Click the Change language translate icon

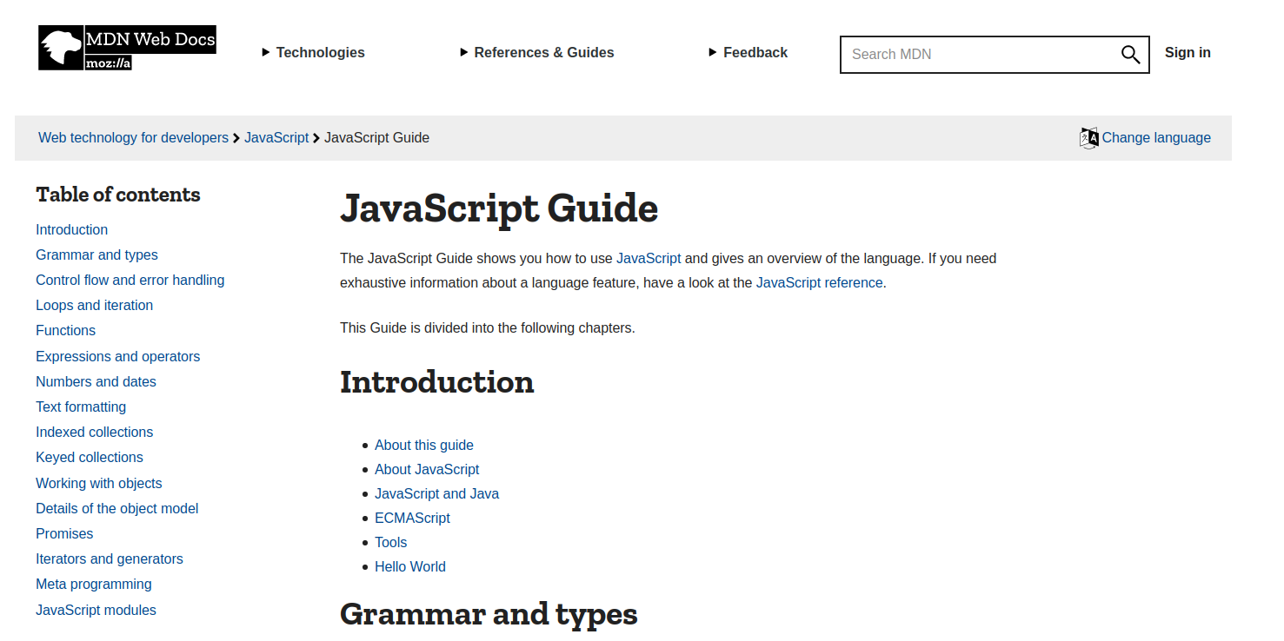[1089, 138]
